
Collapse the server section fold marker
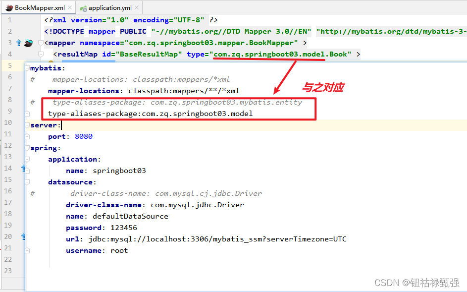click(26, 125)
